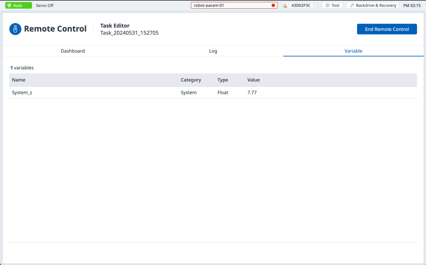Viewport: 426px width, 265px height.
Task: Select the Variable tab
Action: point(353,51)
